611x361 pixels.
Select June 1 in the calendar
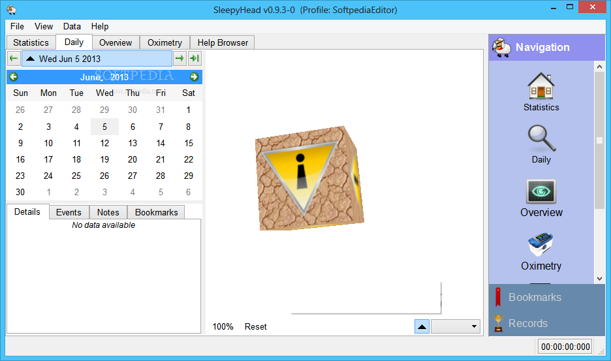188,110
